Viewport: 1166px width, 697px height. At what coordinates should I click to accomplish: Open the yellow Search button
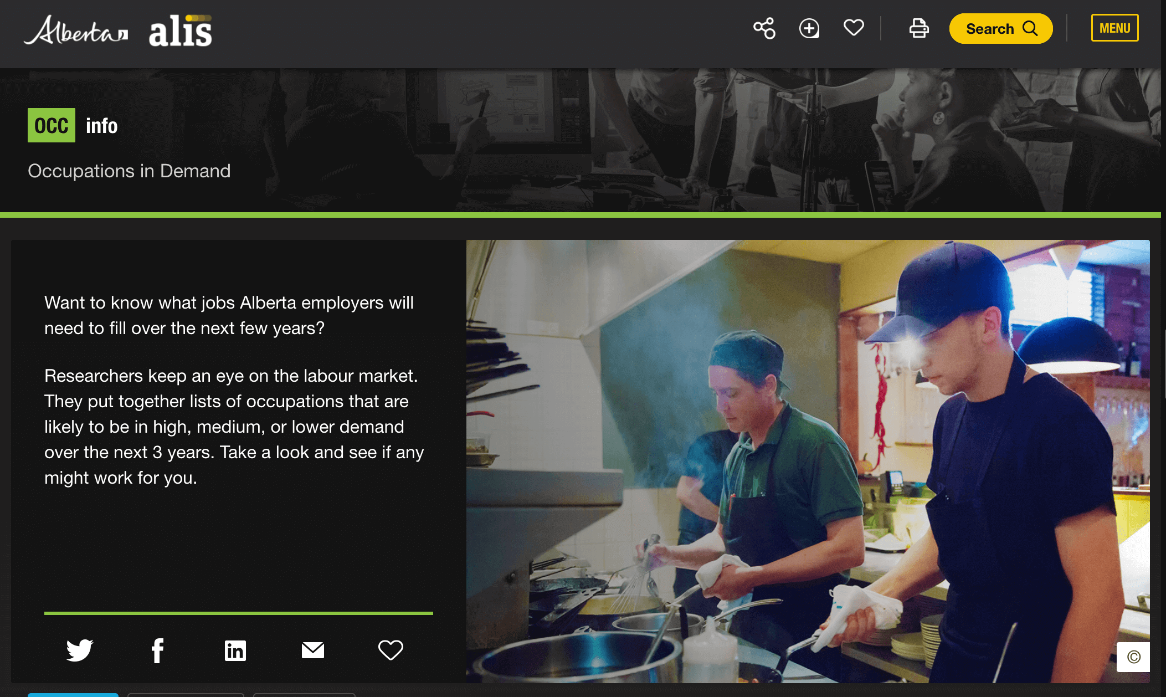point(1000,28)
